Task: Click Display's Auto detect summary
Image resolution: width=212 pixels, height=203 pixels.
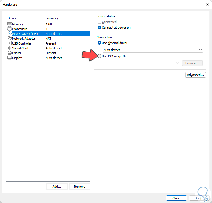Action: coord(54,58)
